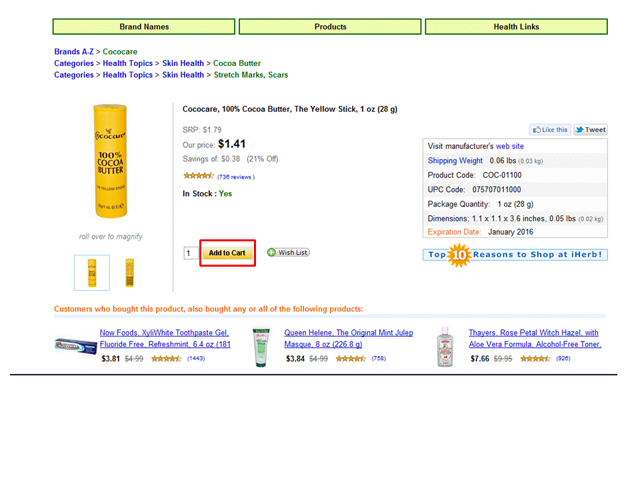This screenshot has width=640, height=480.
Task: Click the green plus Wish List icon
Action: coord(271,253)
